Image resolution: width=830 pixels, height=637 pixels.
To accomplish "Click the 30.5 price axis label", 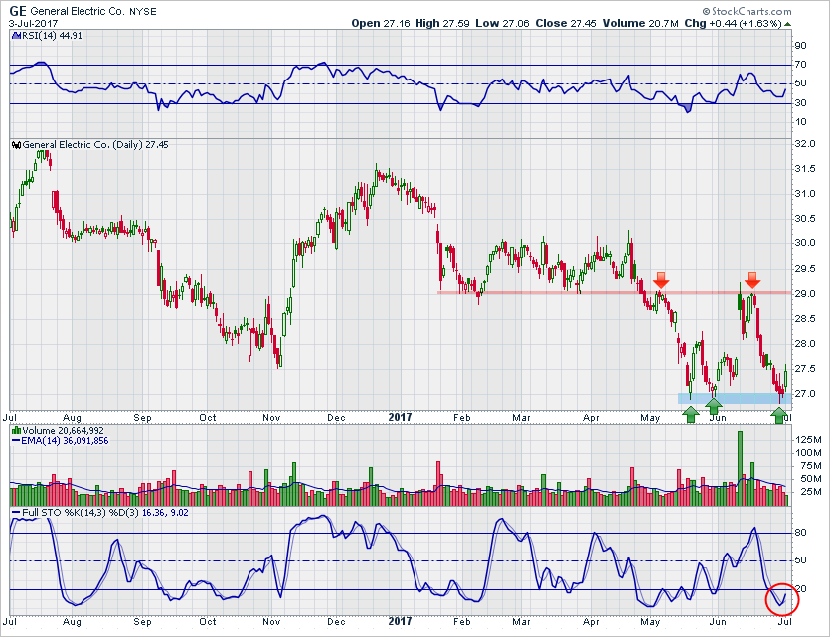I will point(804,219).
